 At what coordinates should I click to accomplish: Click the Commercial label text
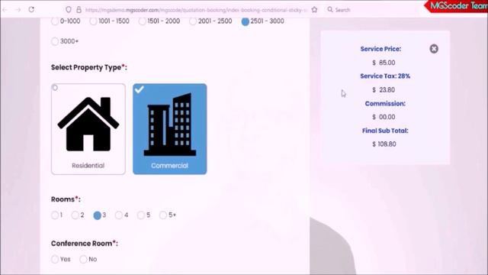click(x=169, y=166)
